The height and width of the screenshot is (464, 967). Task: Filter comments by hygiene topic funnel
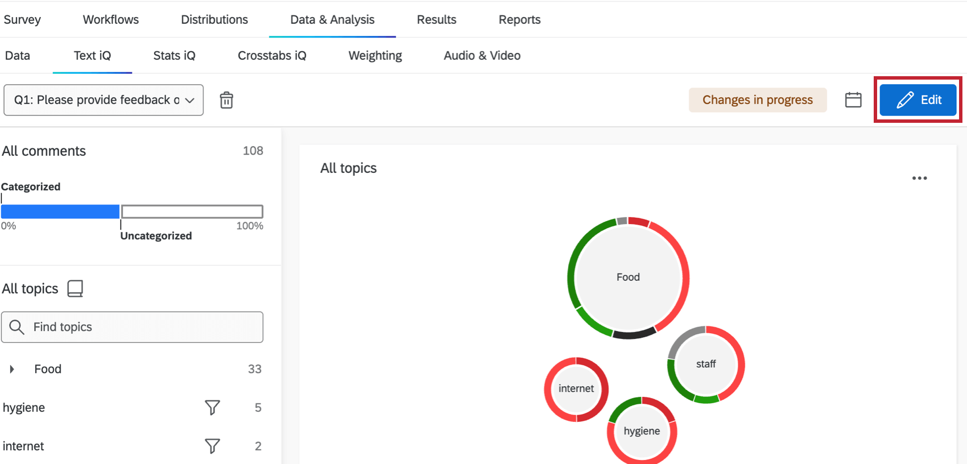point(212,407)
